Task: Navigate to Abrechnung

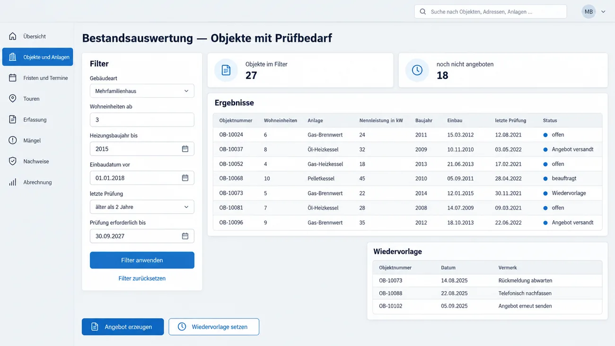Action: (37, 182)
